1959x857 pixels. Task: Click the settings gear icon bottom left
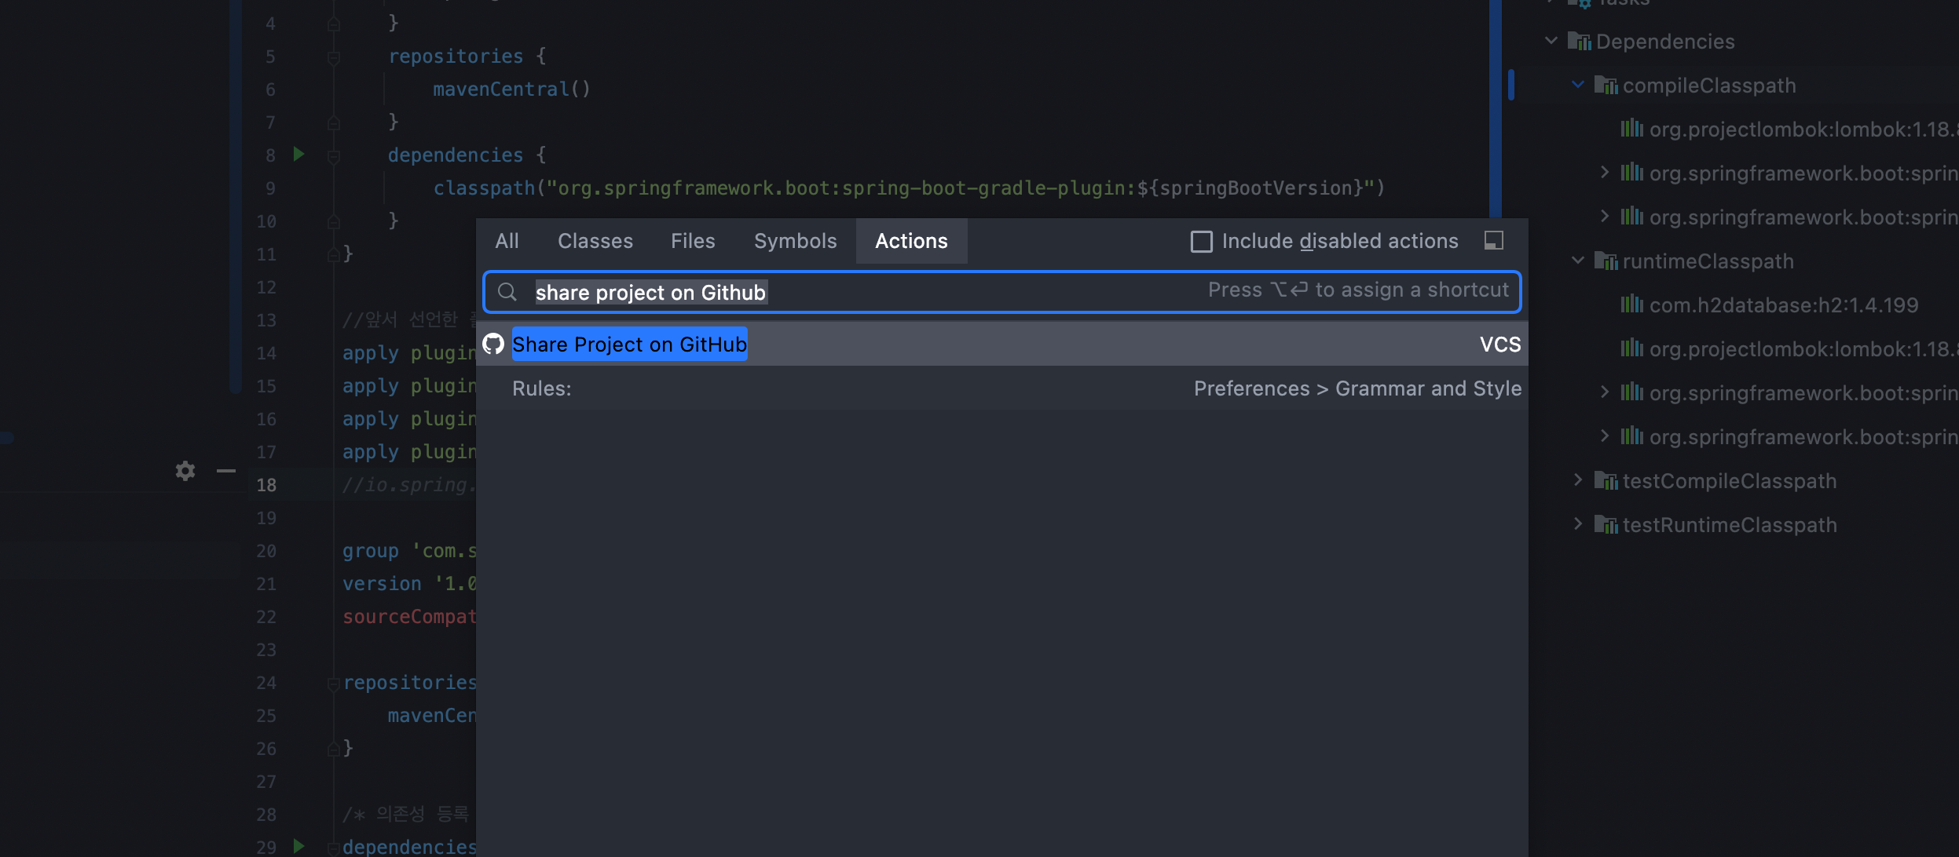click(185, 470)
